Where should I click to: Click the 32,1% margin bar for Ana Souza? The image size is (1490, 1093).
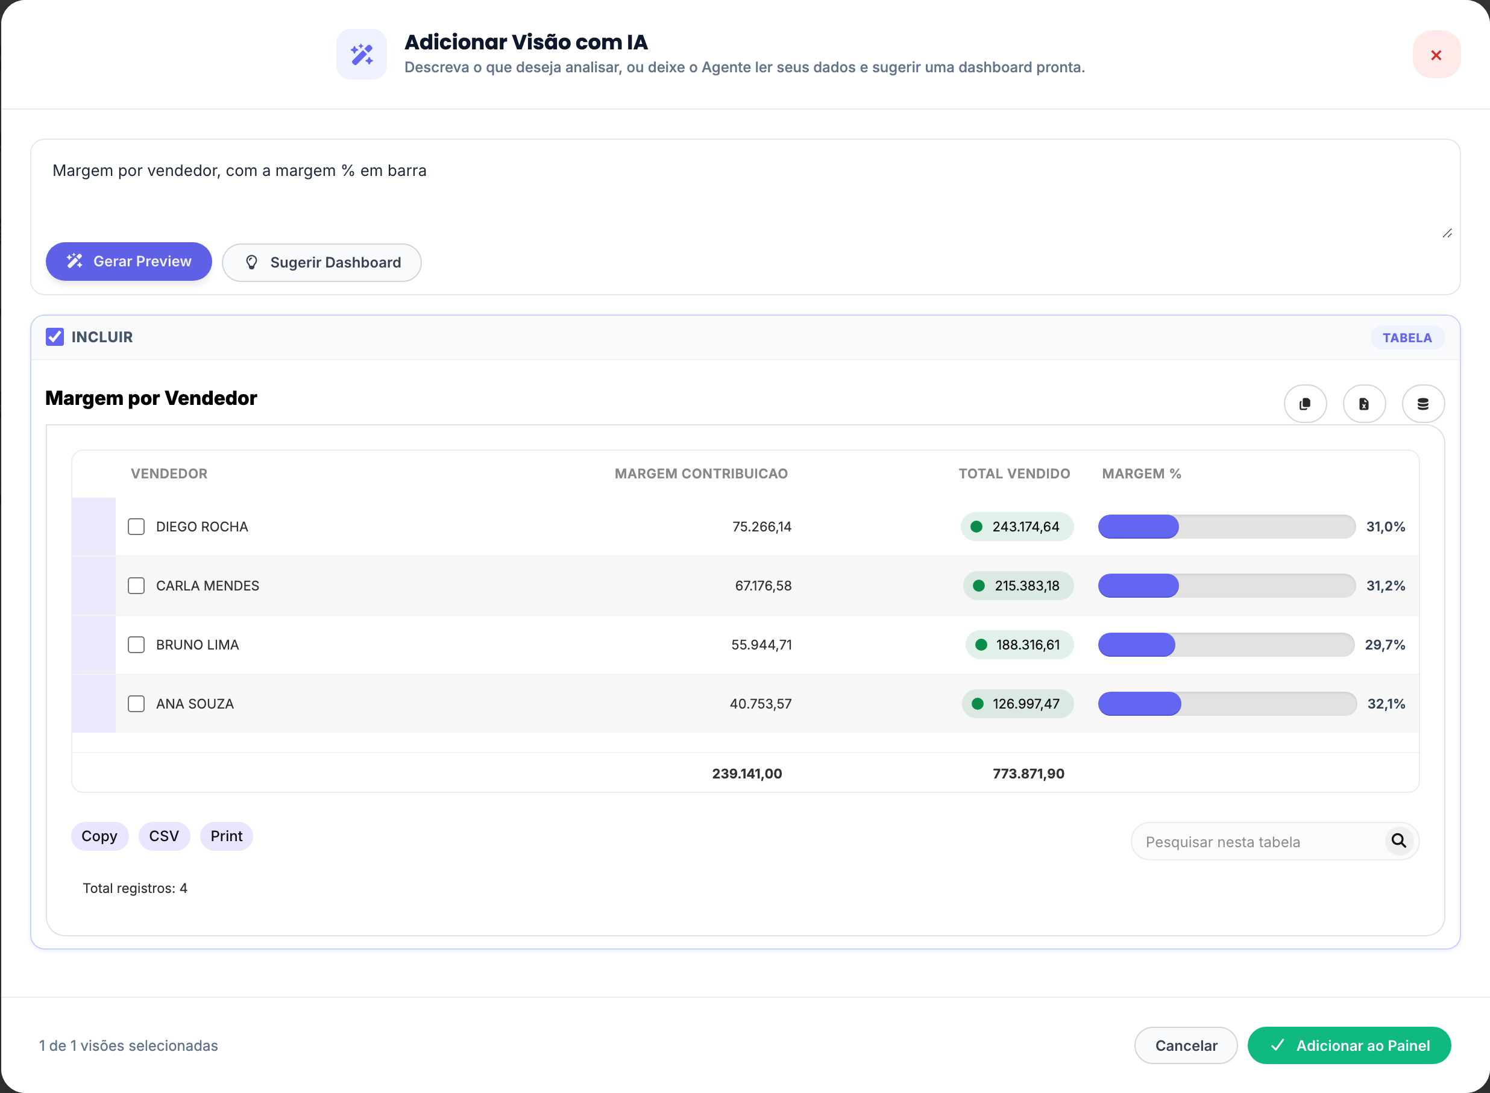click(1227, 703)
